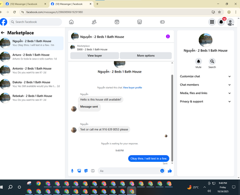Bookmark this page with star icon
The height and width of the screenshot is (195, 240).
tap(219, 12)
